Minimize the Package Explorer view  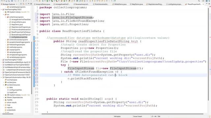coord(29,4)
